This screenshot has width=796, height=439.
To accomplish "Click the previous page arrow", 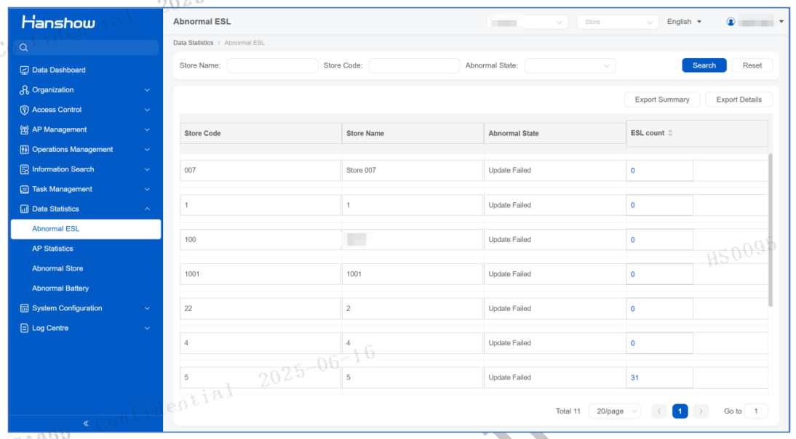I will [x=659, y=411].
